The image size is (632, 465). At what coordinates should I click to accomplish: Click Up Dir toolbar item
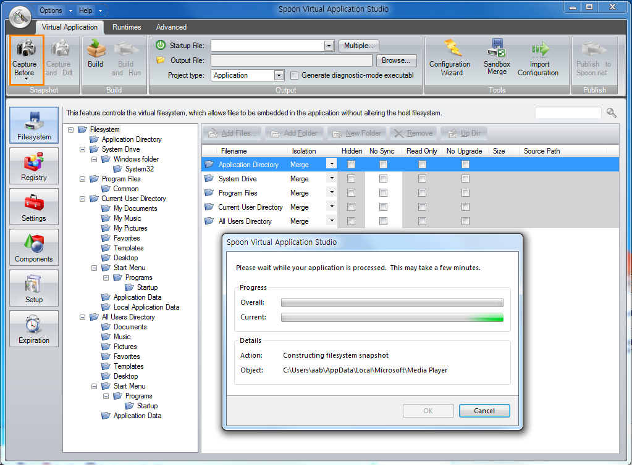[x=464, y=133]
